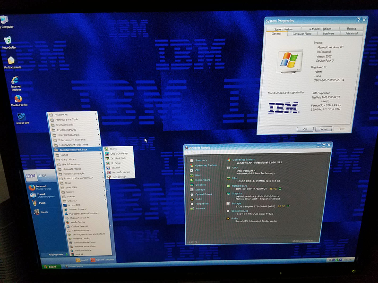
Task: Click OK in System Properties
Action: [305, 129]
